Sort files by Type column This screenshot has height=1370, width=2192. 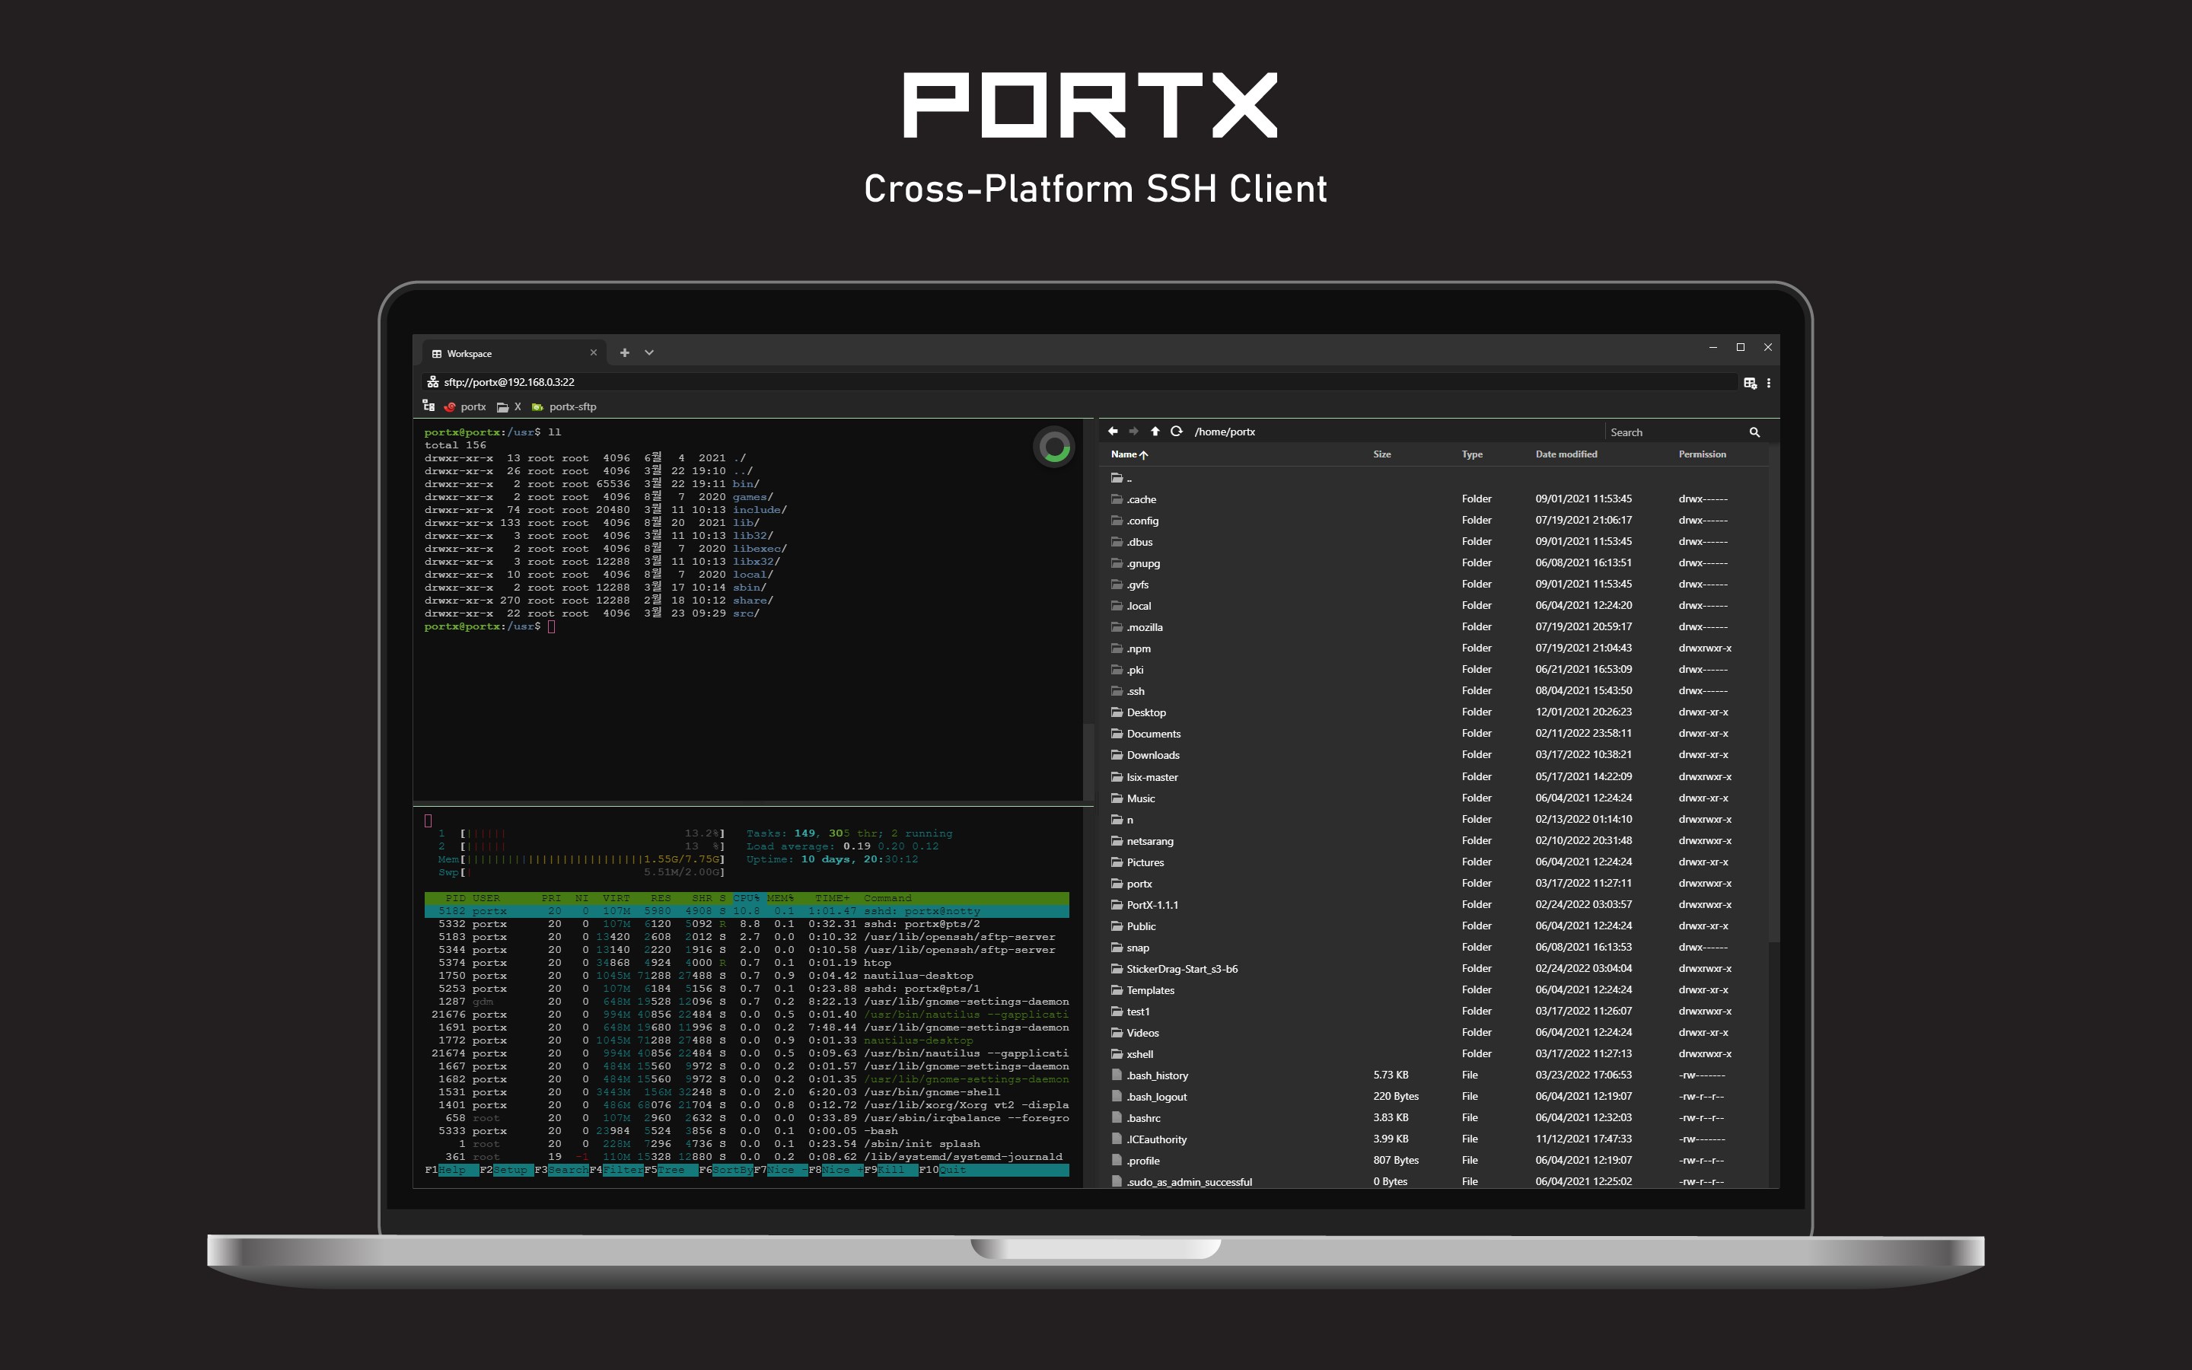[1472, 454]
